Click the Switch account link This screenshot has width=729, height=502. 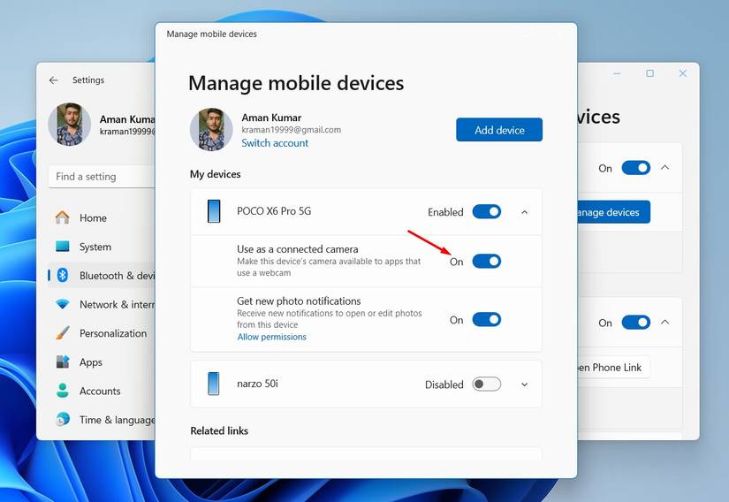(x=275, y=143)
